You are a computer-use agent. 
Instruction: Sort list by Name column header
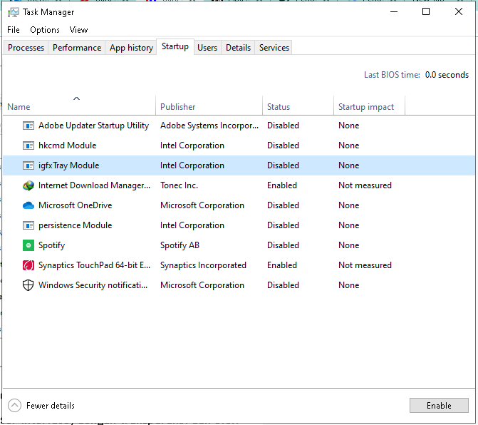[x=19, y=107]
